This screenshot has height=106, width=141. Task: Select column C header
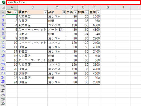(57, 7)
